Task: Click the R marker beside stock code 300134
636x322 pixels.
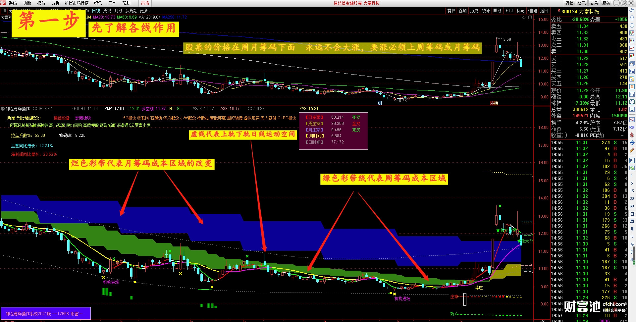Action: coord(558,11)
